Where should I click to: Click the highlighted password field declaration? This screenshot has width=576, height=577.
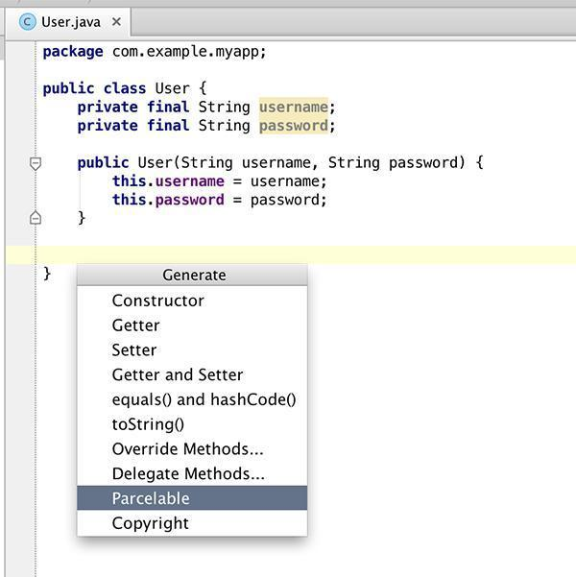(x=293, y=126)
